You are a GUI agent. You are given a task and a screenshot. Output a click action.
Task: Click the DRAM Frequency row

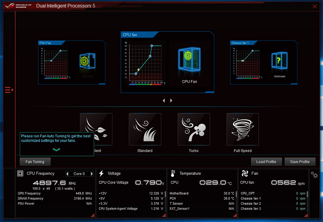point(55,199)
